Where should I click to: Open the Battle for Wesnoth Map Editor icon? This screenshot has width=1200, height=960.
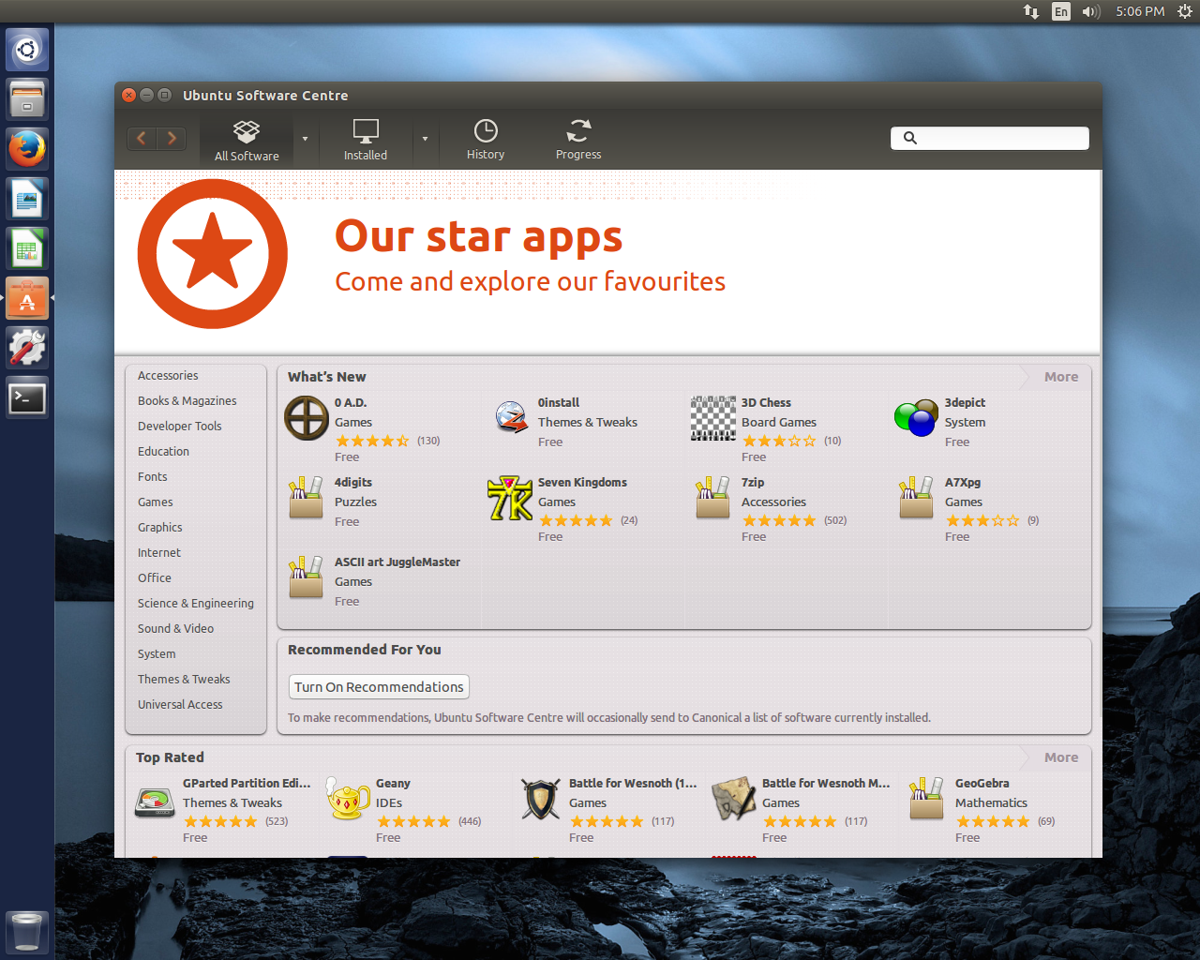[734, 799]
